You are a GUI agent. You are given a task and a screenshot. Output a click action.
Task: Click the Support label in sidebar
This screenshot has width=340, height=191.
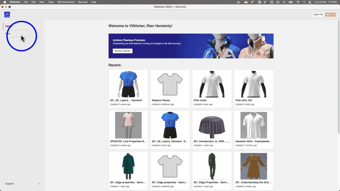(9, 184)
